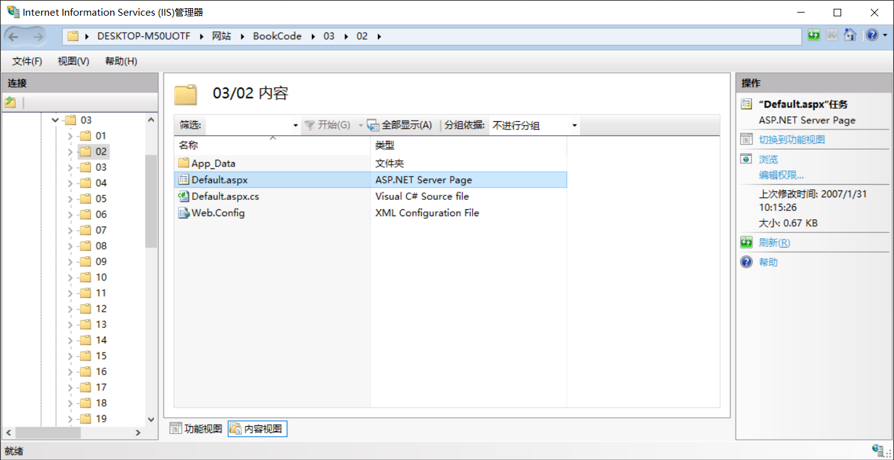Expand tree node 07
Viewport: 894px width, 460px height.
[x=70, y=230]
